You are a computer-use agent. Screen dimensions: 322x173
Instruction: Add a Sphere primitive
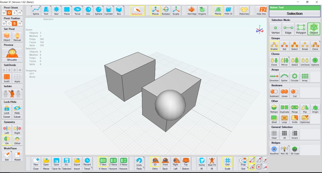99,11
